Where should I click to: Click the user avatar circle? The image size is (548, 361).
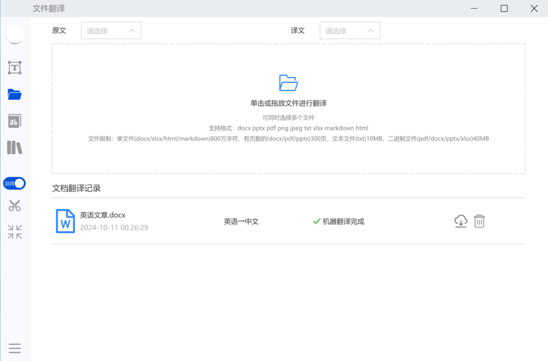(x=14, y=34)
